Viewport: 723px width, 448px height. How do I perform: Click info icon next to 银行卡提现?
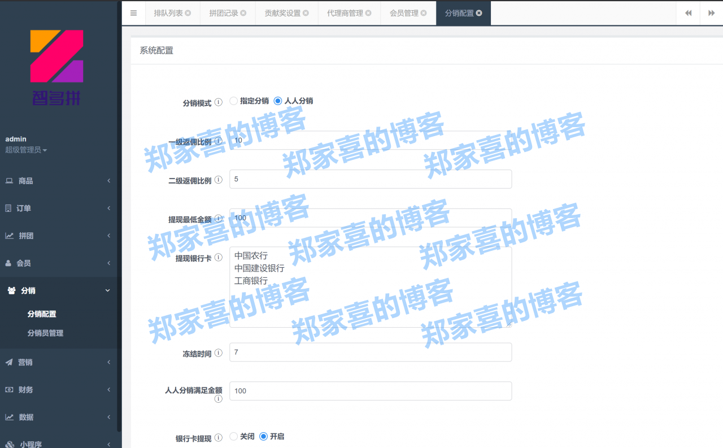pyautogui.click(x=218, y=437)
